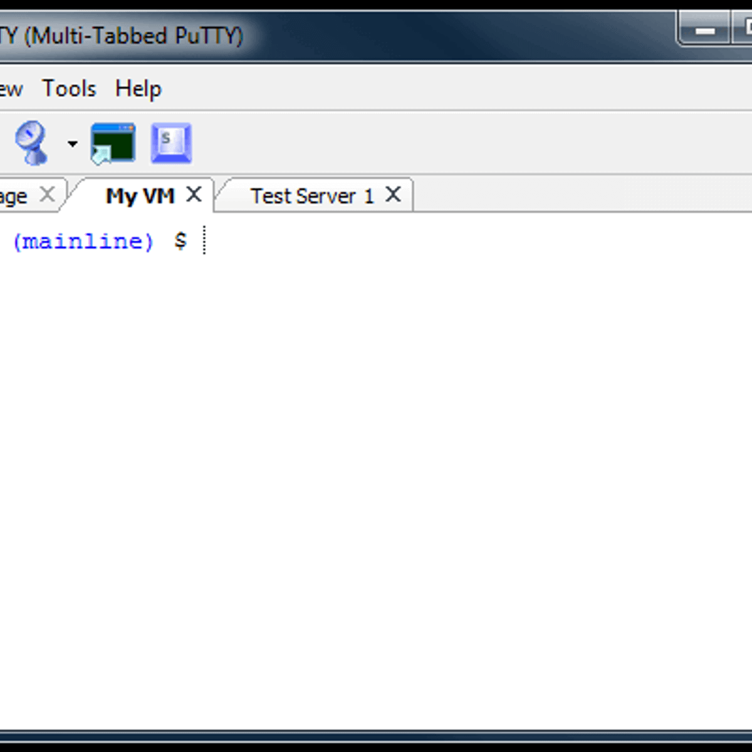Click the satellite dish connection icon
Image resolution: width=752 pixels, height=752 pixels.
[x=31, y=143]
